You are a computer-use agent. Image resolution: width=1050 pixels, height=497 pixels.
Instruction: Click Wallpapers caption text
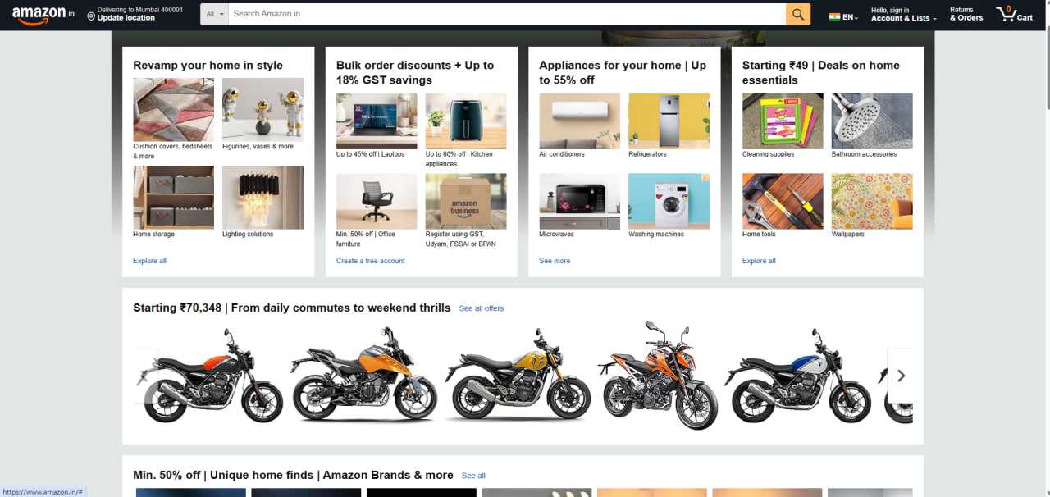point(848,235)
